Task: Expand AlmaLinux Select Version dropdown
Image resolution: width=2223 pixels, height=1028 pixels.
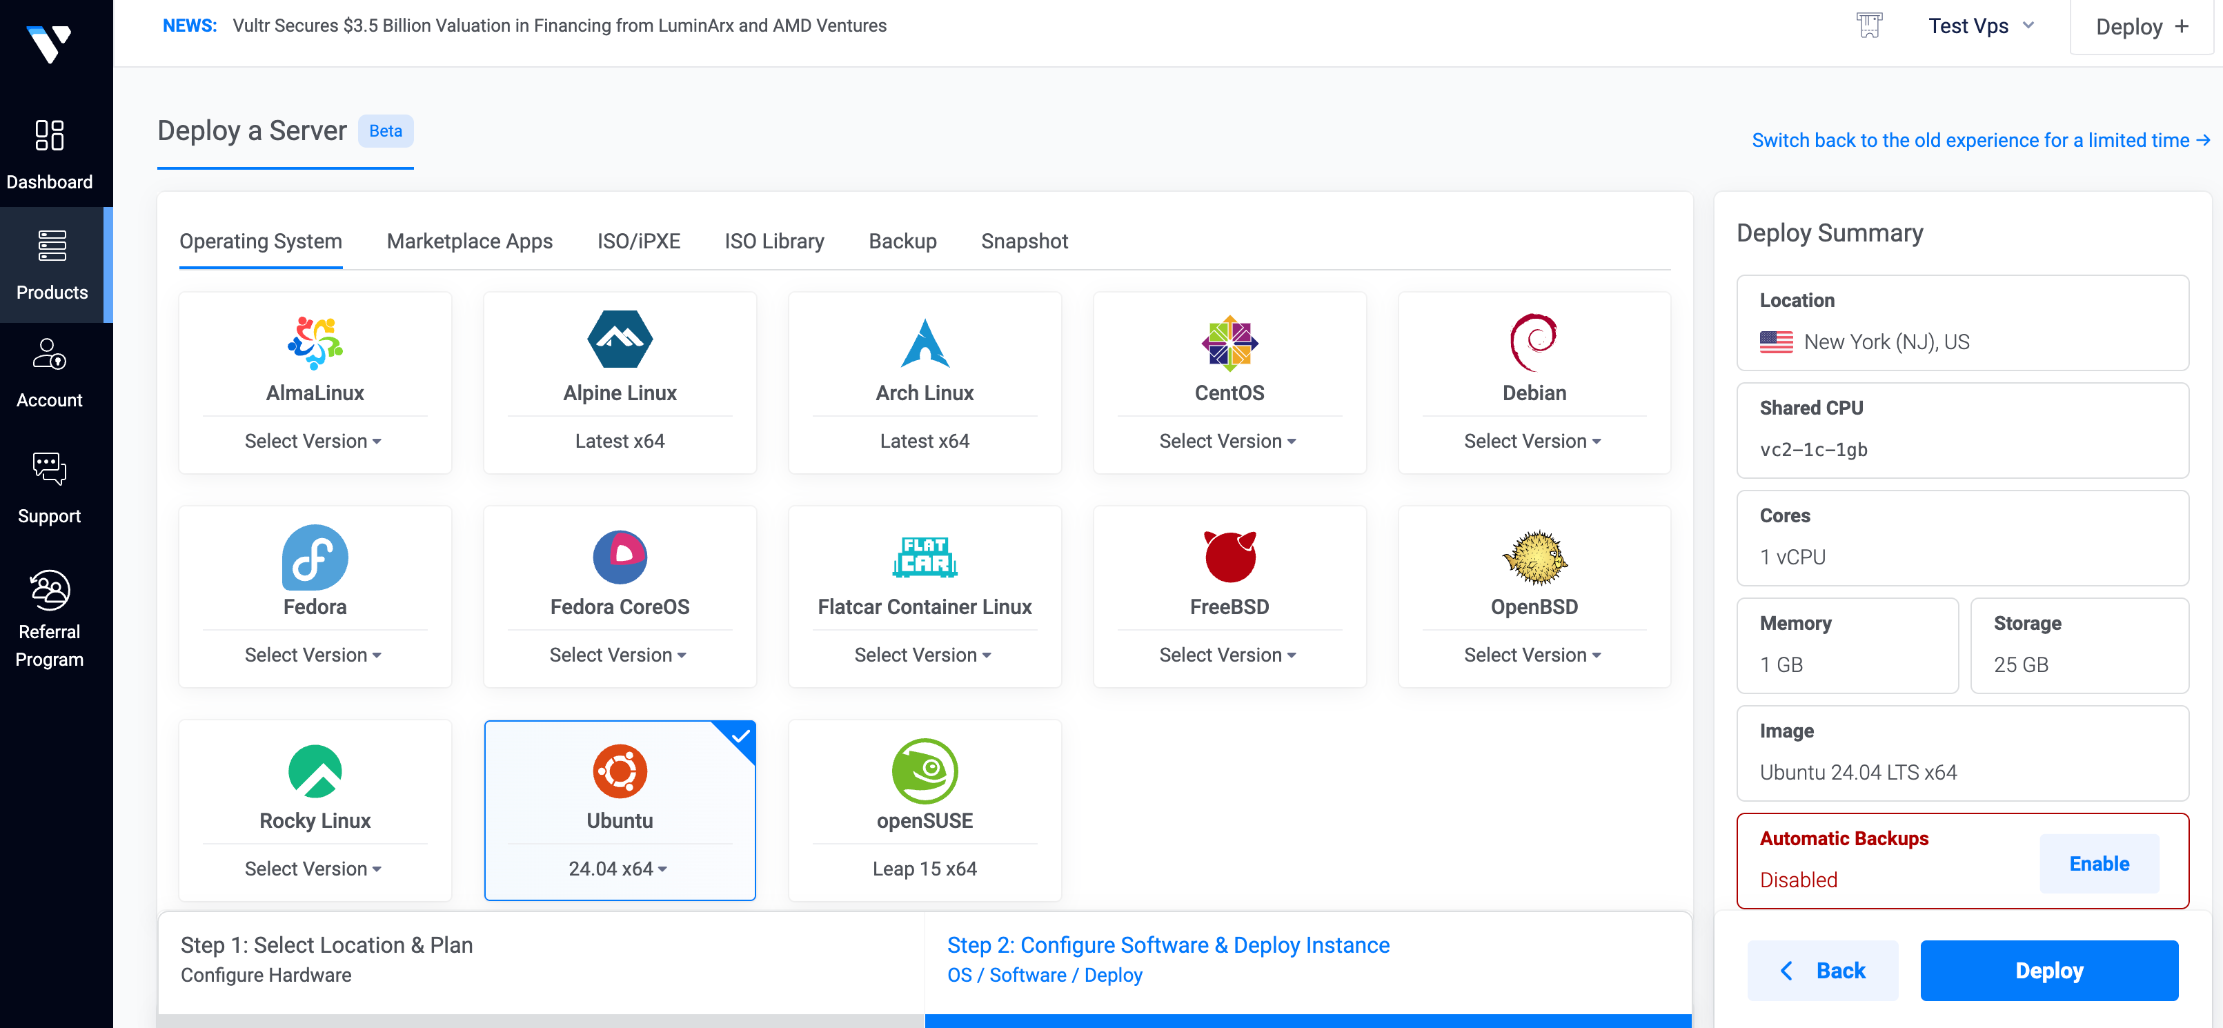Action: [x=313, y=441]
